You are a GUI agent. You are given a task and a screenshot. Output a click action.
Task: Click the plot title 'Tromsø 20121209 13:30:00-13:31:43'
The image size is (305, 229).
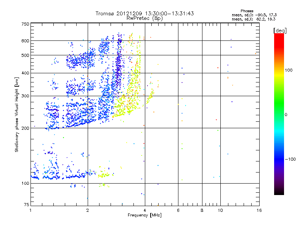pos(144,13)
